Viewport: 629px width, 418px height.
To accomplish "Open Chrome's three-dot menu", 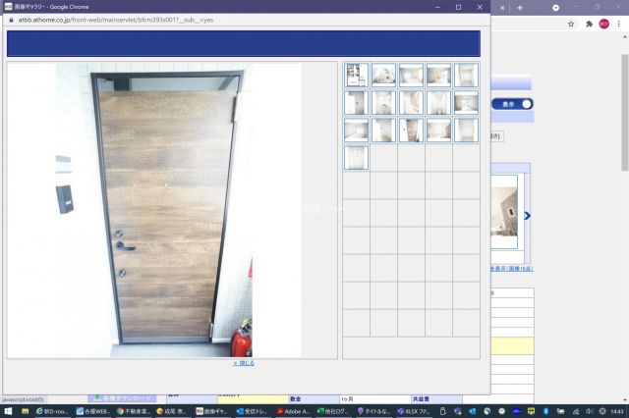I will [619, 24].
